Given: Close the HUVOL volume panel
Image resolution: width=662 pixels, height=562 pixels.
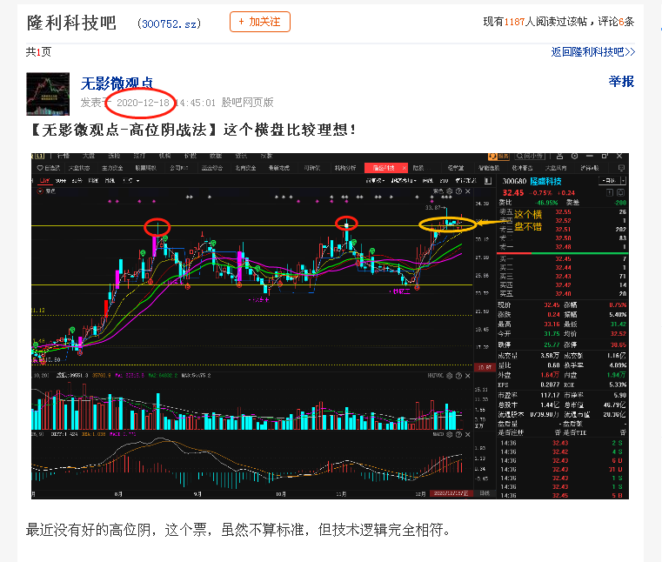Looking at the screenshot, I should tap(468, 375).
